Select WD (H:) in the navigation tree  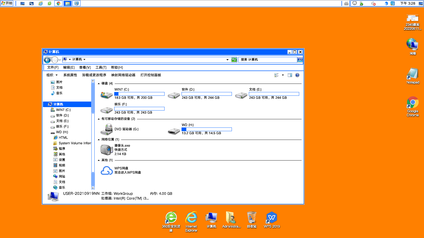[x=59, y=132]
